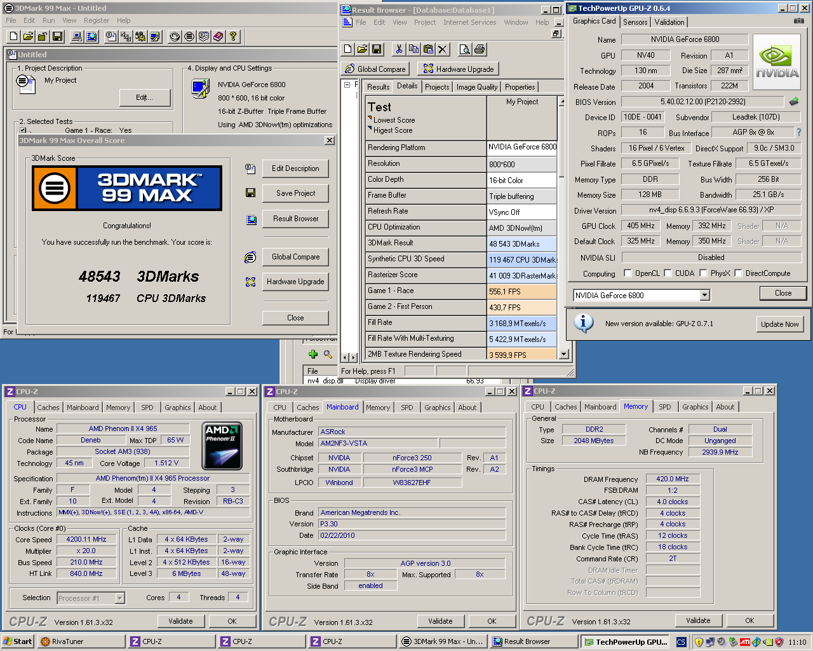Select SPD tab in middle CPU-Z window

pyautogui.click(x=407, y=408)
